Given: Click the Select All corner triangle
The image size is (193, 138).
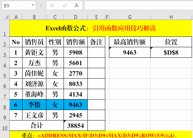Looking at the screenshot, I should click(7, 17).
